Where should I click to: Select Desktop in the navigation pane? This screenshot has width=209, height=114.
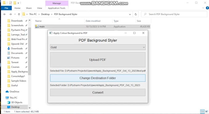coord(15,107)
